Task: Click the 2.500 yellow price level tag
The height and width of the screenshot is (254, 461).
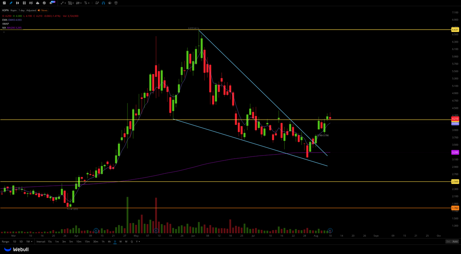Action: click(x=455, y=181)
